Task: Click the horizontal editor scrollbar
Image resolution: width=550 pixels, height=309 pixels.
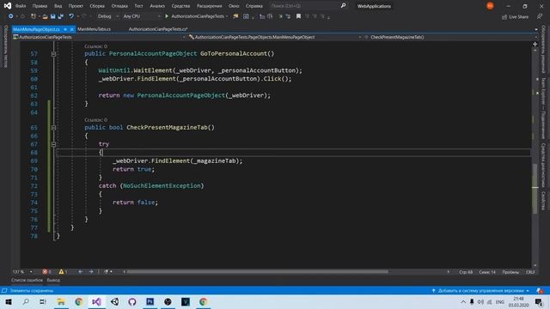Action: (258, 272)
